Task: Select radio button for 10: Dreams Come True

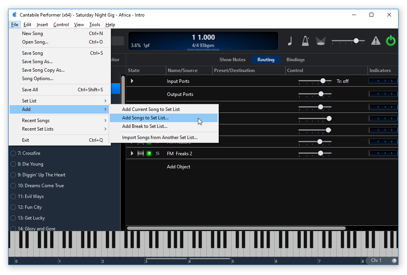Action: [x=13, y=186]
